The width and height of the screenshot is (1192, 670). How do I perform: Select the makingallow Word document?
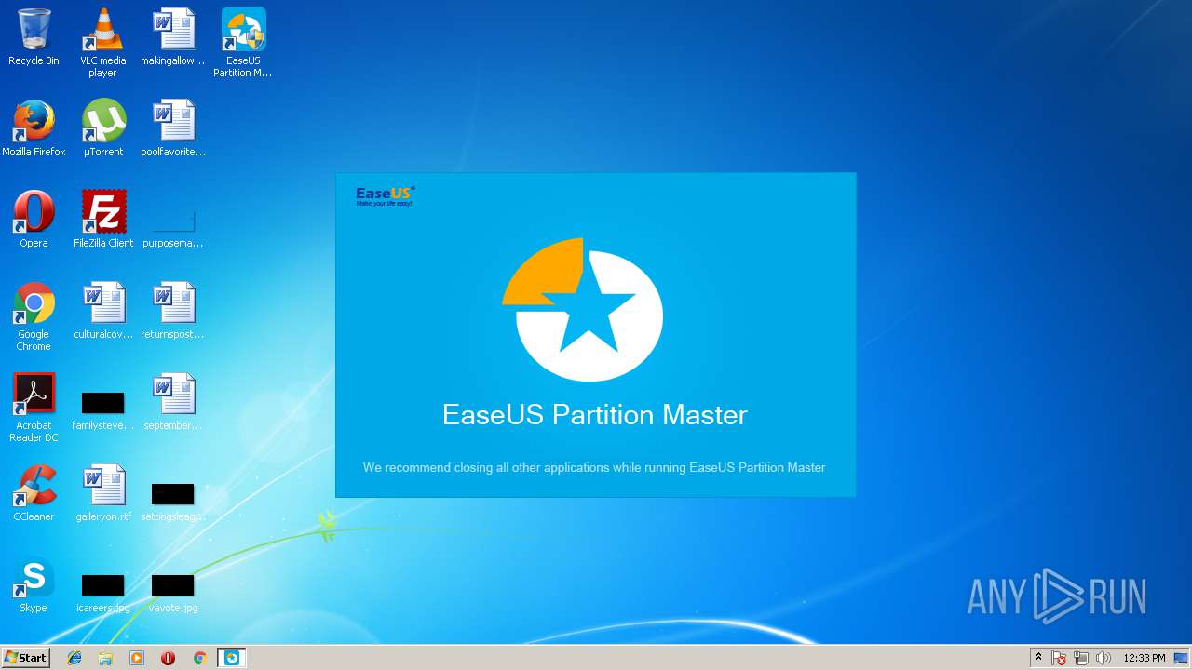(x=173, y=37)
